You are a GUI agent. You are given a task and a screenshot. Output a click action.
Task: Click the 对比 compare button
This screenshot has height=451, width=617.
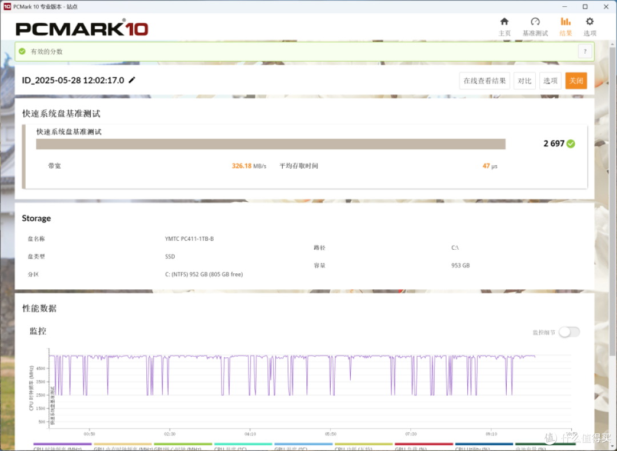[x=524, y=81]
